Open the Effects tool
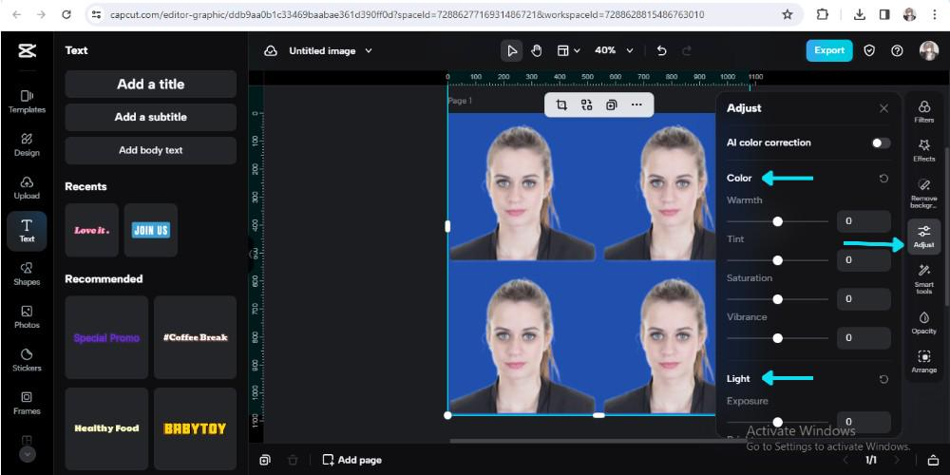950x475 pixels. (x=924, y=150)
